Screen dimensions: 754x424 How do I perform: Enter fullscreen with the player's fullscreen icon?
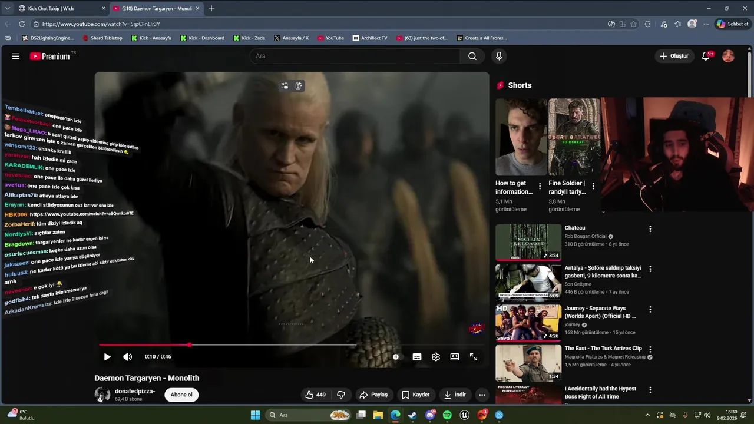click(x=474, y=357)
